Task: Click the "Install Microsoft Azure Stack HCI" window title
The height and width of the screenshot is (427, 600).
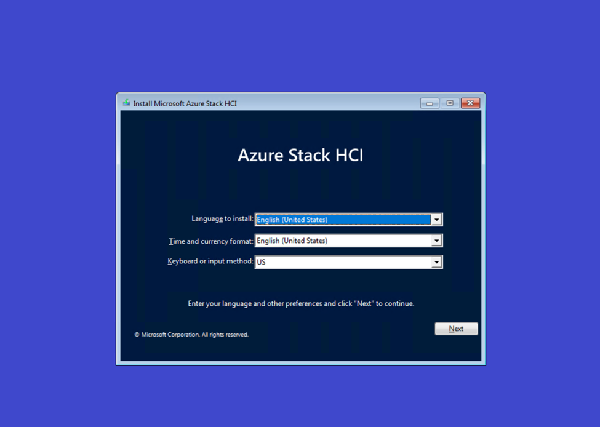Action: [x=185, y=103]
